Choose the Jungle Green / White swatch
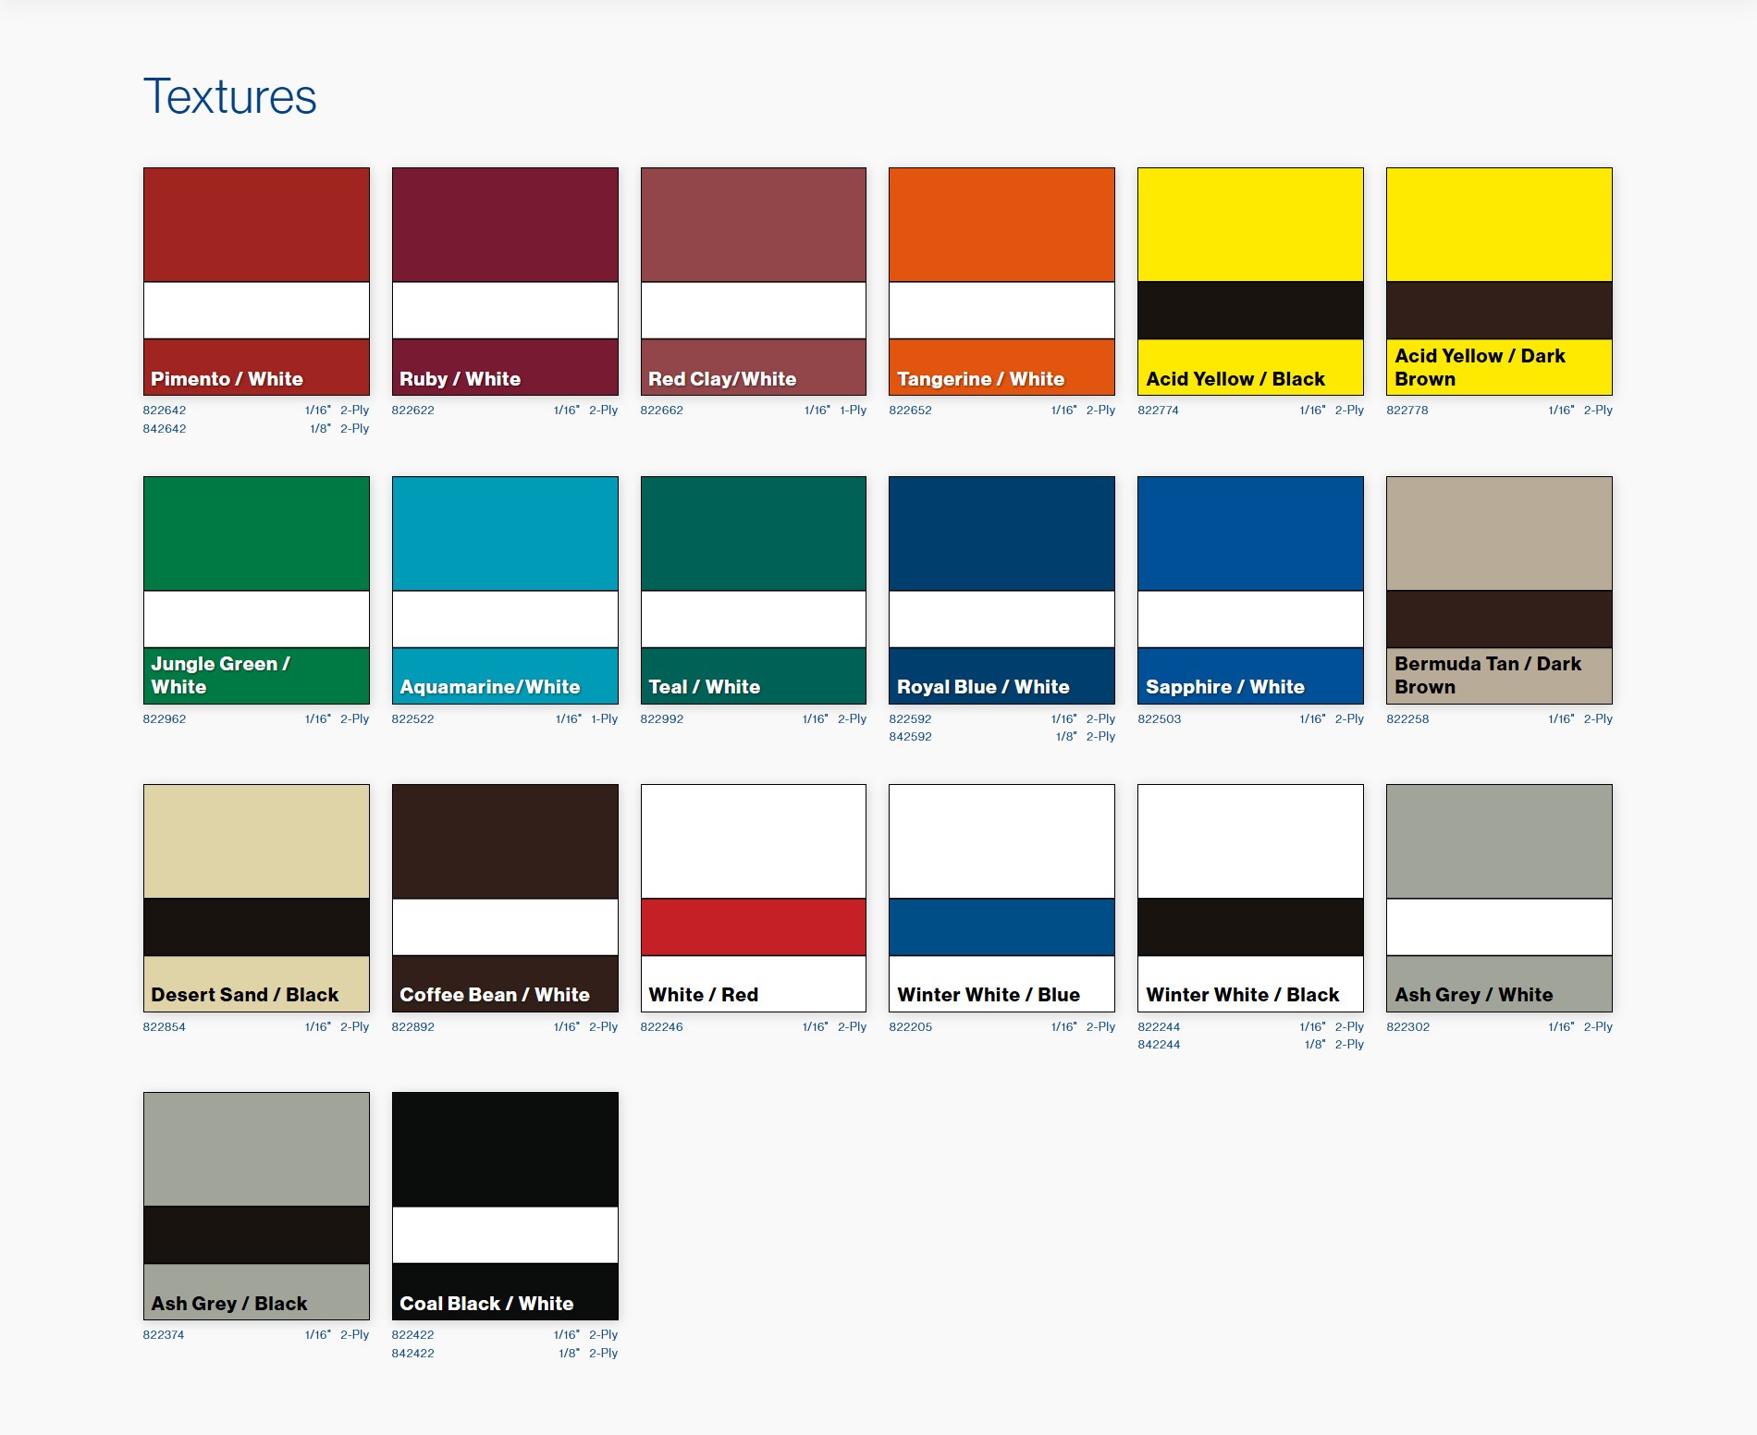This screenshot has width=1757, height=1435. point(256,590)
